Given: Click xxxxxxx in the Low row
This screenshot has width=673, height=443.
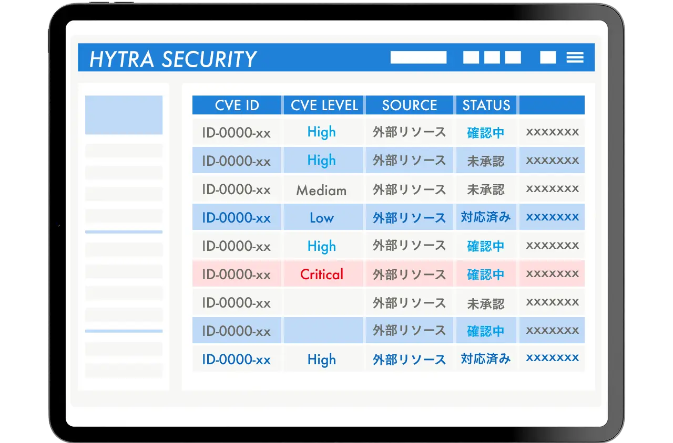Looking at the screenshot, I should (553, 217).
